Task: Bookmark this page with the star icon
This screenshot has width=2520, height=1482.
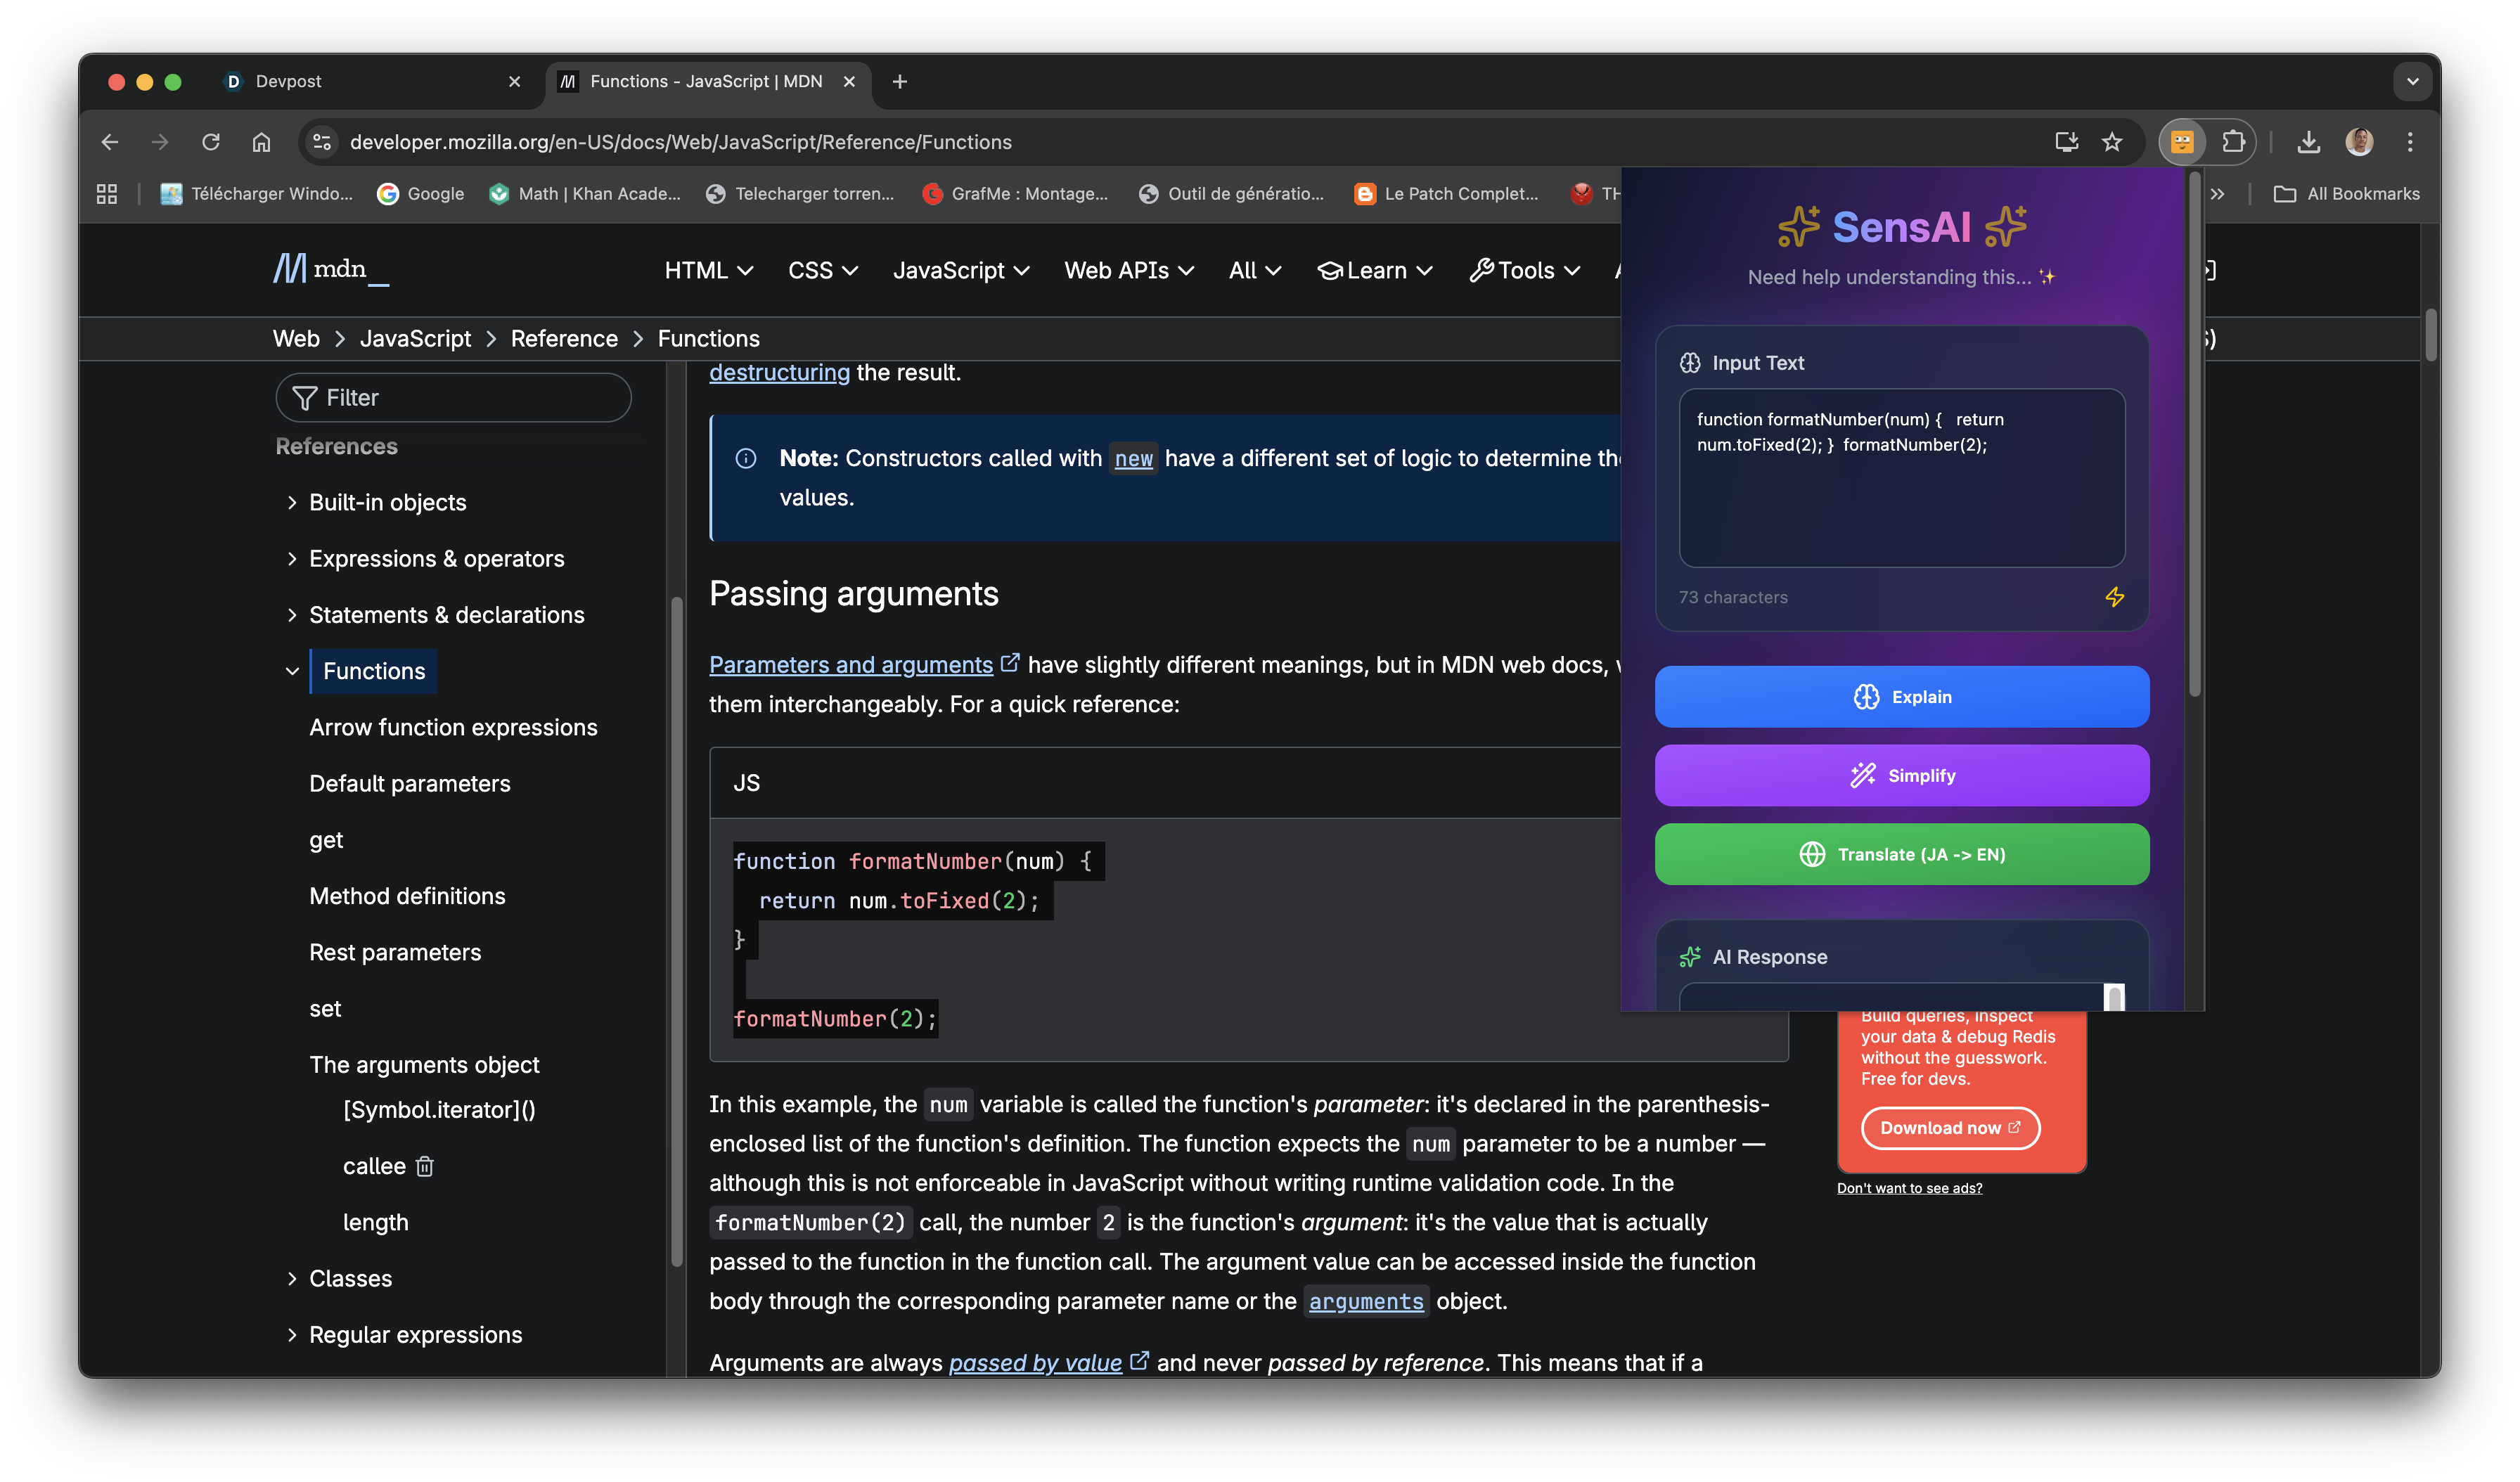Action: click(2111, 142)
